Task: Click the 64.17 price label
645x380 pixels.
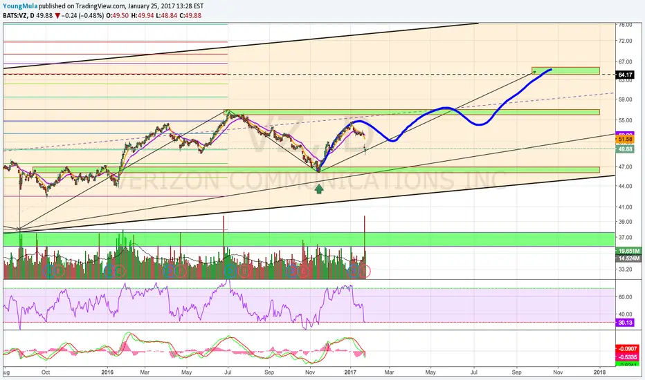Action: click(x=625, y=75)
